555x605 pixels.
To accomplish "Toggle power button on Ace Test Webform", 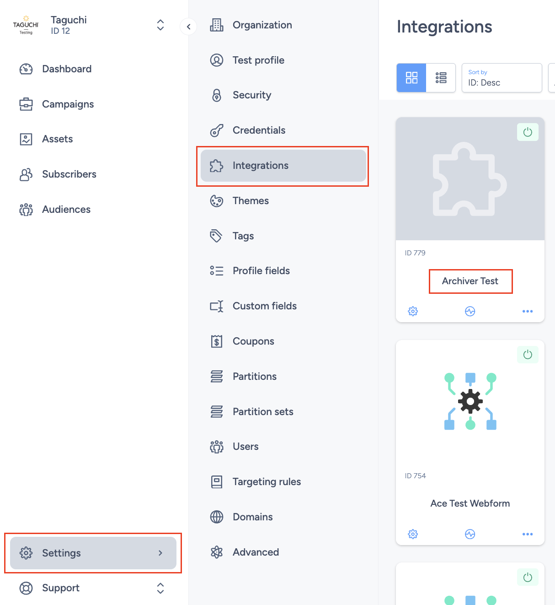I will point(528,355).
